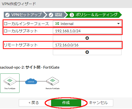Click the step 3 number badge
Viewport: 132px width, 109px height.
[x=72, y=15]
